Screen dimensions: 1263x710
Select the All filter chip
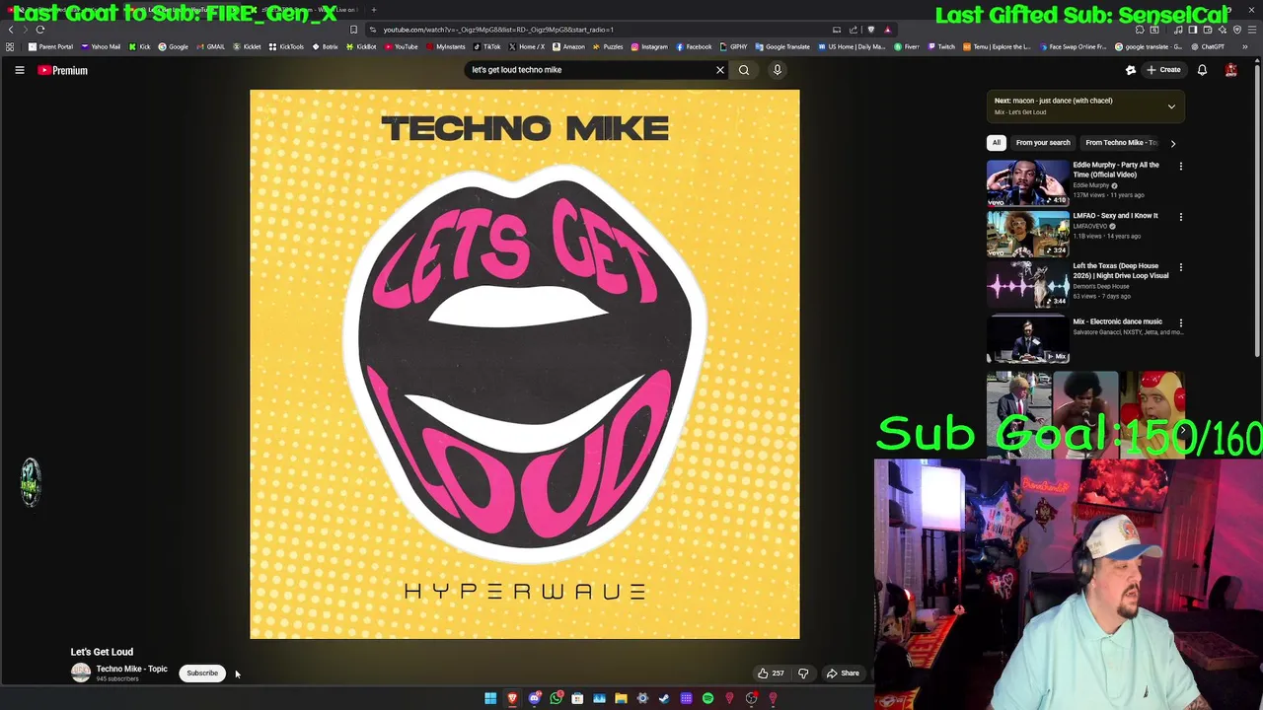997,143
